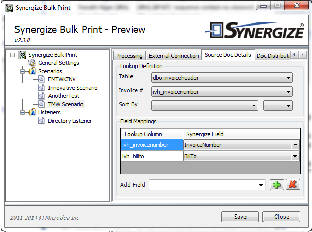Image resolution: width=312 pixels, height=232 pixels.
Task: Select Directory Listener in the tree
Action: tap(70, 121)
